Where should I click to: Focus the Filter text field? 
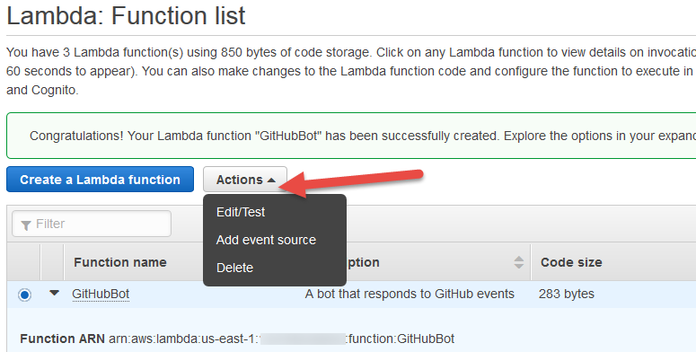[x=92, y=224]
